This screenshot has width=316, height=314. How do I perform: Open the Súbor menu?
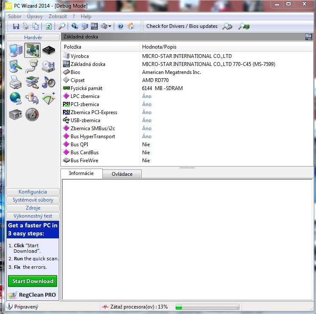pyautogui.click(x=15, y=16)
